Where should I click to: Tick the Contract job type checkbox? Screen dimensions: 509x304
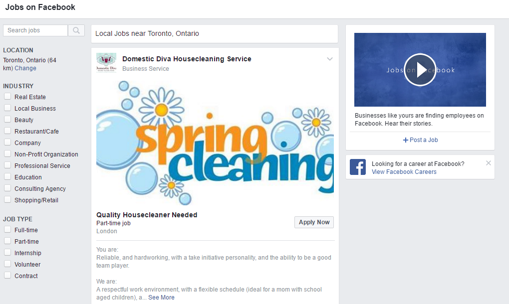[7, 276]
